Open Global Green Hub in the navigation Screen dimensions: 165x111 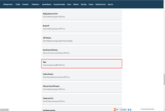point(101,4)
